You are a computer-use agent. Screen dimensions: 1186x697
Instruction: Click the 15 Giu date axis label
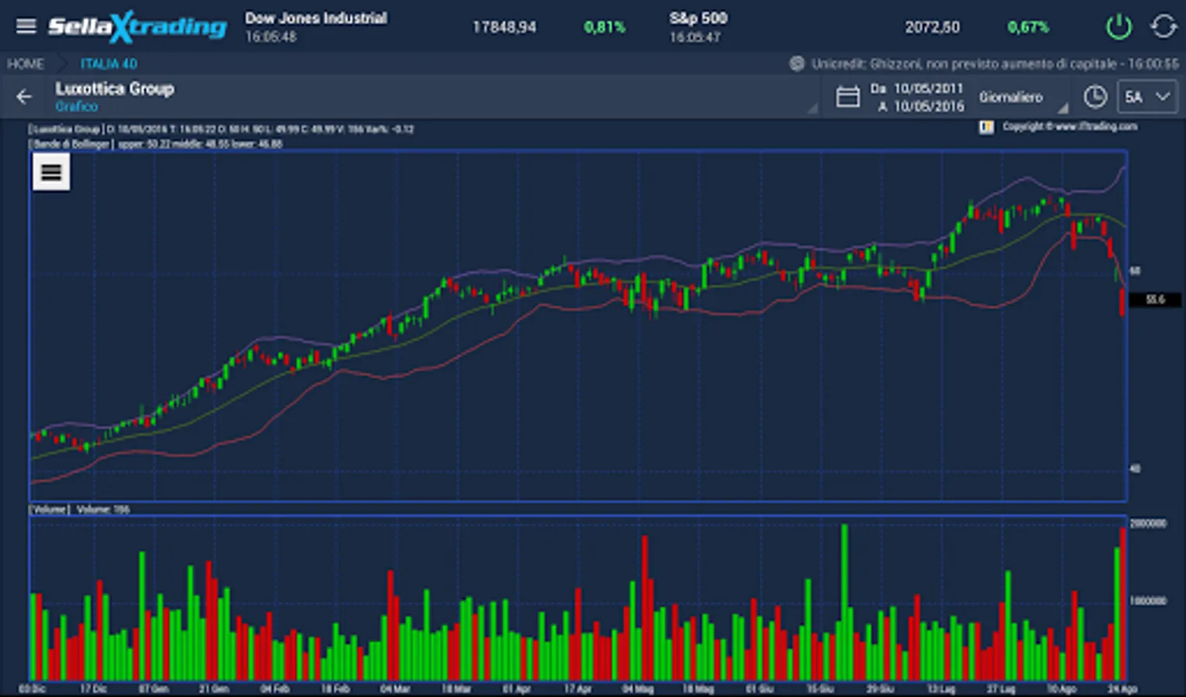click(x=820, y=688)
